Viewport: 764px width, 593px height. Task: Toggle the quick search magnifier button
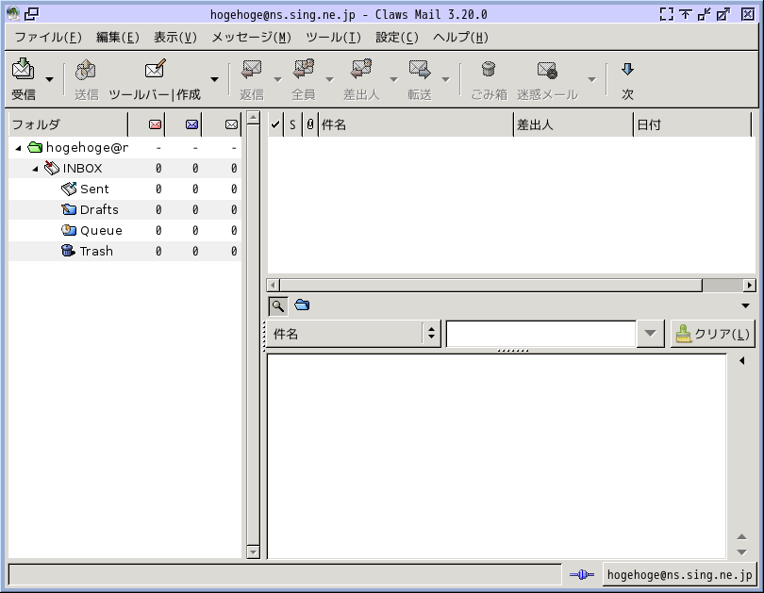click(x=278, y=305)
